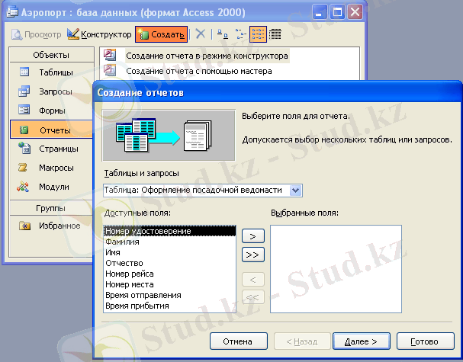Viewport: 463px width, 362px height.
Task: Select field Время прибытия
Action: pyautogui.click(x=170, y=306)
